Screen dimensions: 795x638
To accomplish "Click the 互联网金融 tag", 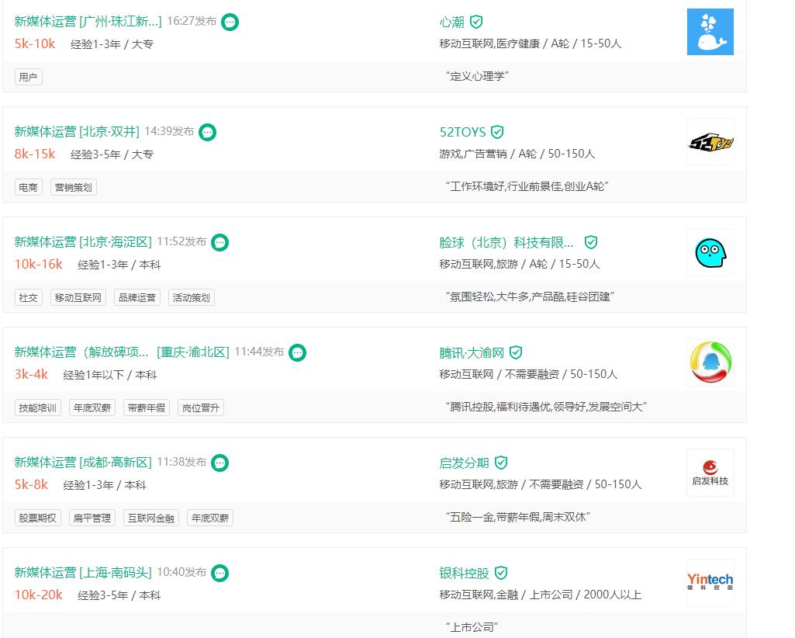I will pyautogui.click(x=150, y=518).
